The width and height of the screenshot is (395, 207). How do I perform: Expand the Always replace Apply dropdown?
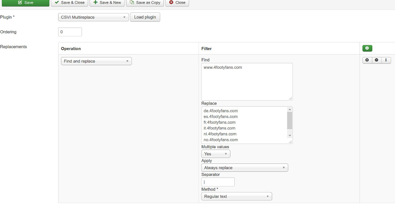pos(244,168)
